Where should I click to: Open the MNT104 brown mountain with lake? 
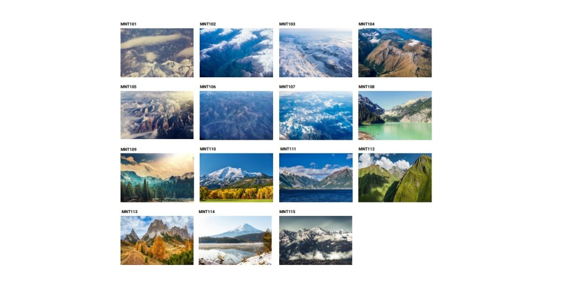point(395,52)
